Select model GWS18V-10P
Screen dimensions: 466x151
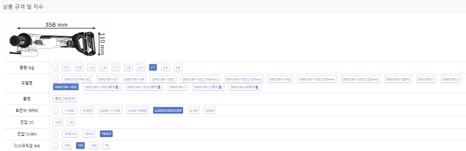point(134,79)
